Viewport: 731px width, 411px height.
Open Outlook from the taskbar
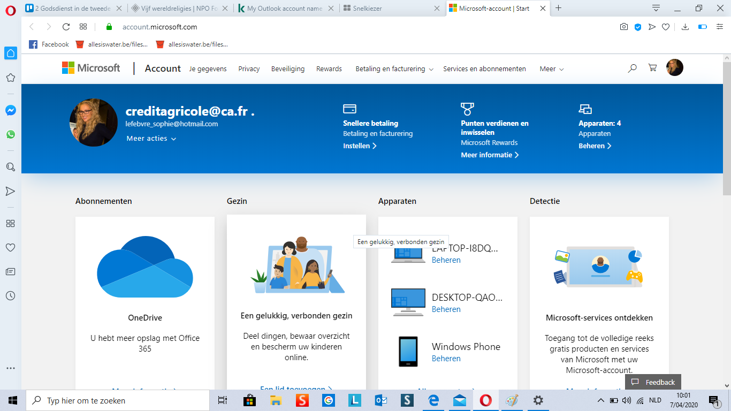(381, 400)
